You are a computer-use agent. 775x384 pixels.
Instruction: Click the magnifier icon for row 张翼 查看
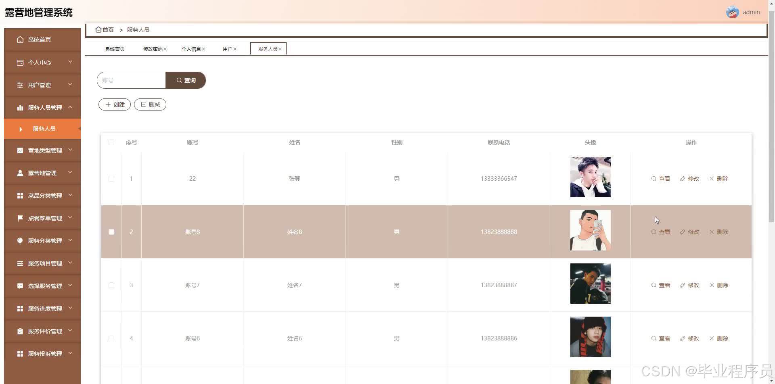[x=654, y=179]
